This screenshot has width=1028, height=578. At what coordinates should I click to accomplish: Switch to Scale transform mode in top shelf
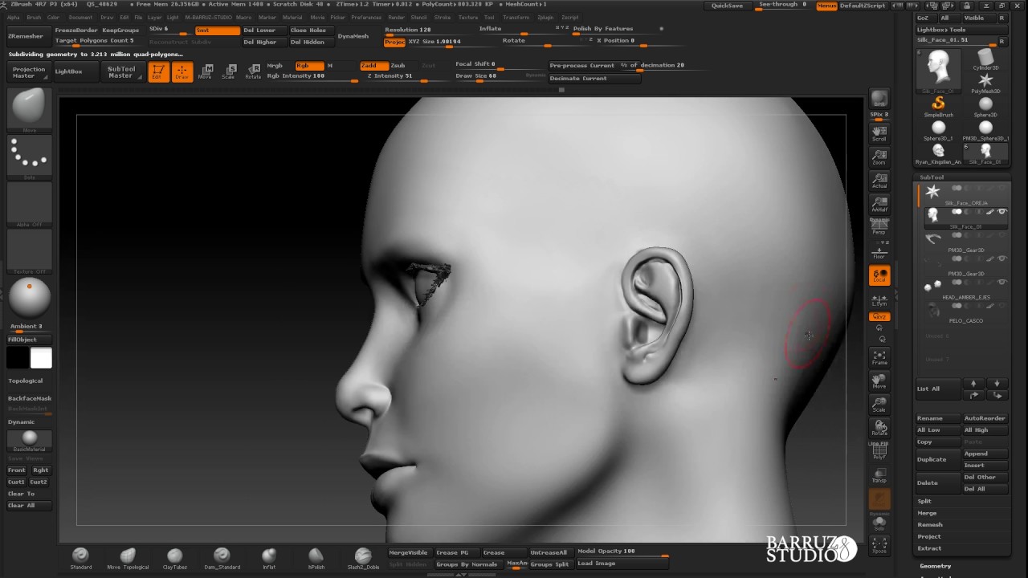[229, 71]
